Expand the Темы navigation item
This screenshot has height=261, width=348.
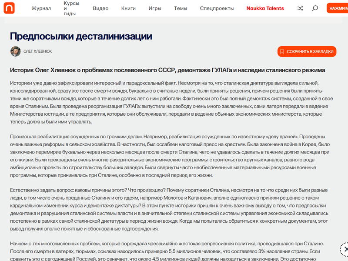click(181, 8)
